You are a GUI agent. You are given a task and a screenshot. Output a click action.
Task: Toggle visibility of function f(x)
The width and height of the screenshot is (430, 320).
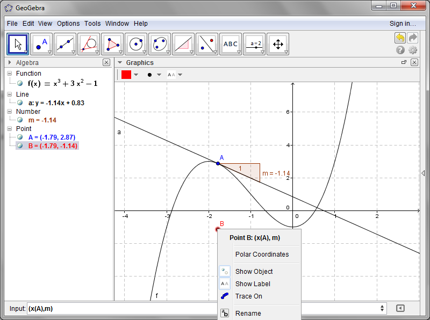tap(20, 83)
